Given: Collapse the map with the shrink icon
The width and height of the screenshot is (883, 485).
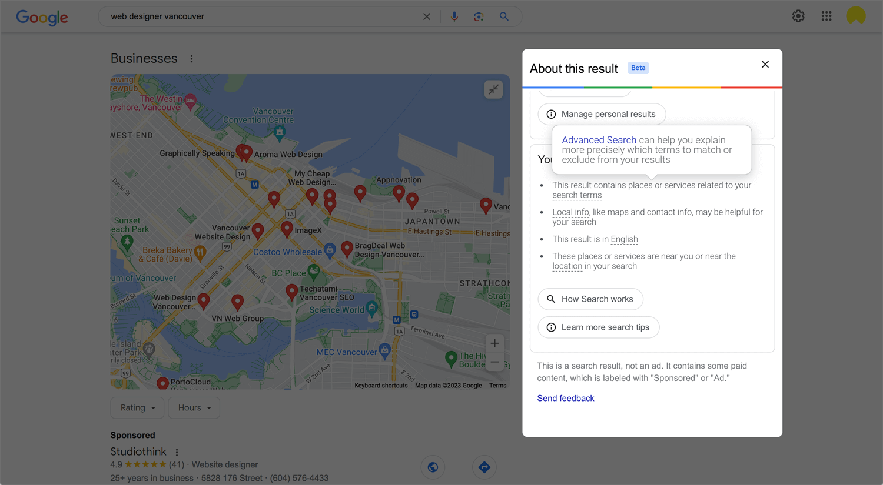Looking at the screenshot, I should (493, 89).
